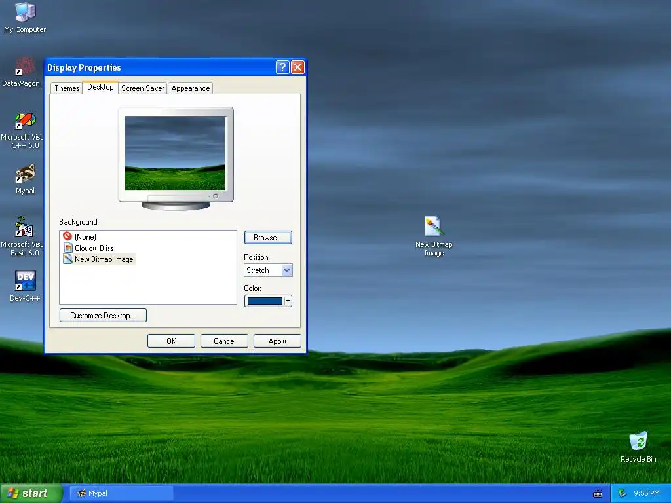Select the Recycle Bin icon
This screenshot has width=671, height=503.
(x=638, y=447)
